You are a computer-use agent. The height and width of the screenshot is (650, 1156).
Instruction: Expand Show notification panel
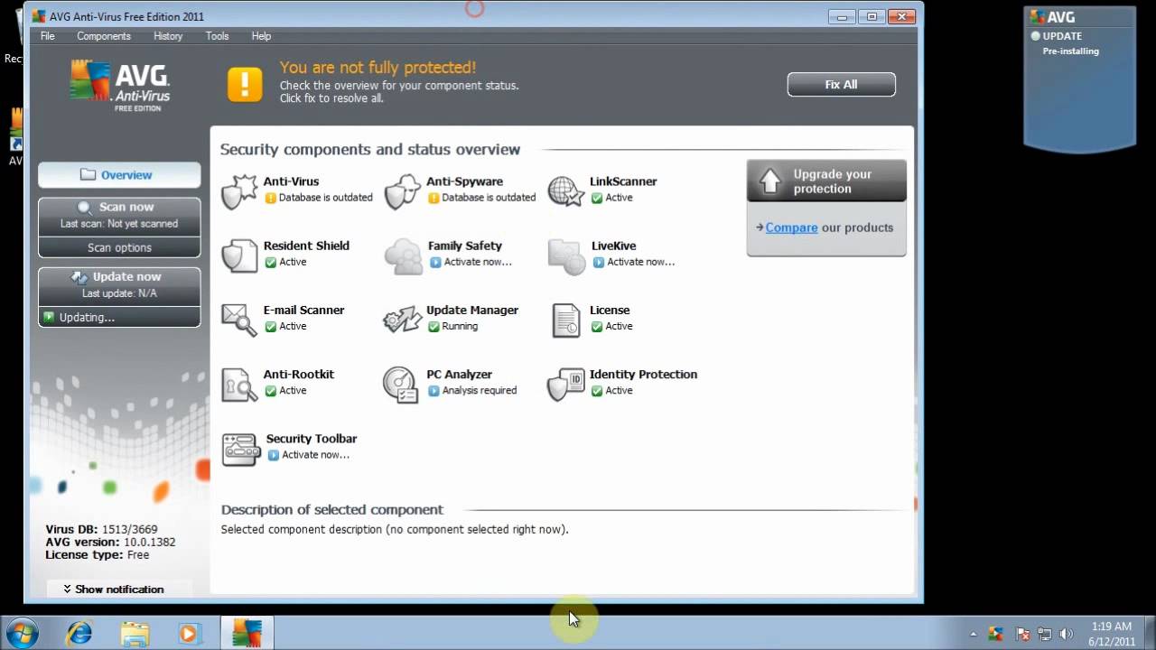coord(119,589)
